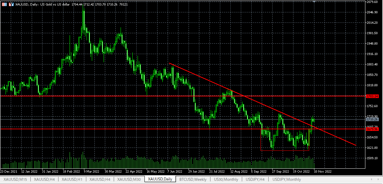
Task: Open the BTCUSD,Weekly chart tab
Action: 193,179
